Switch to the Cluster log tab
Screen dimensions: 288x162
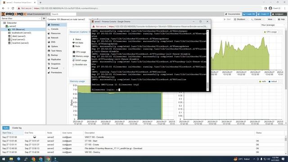[17, 128]
